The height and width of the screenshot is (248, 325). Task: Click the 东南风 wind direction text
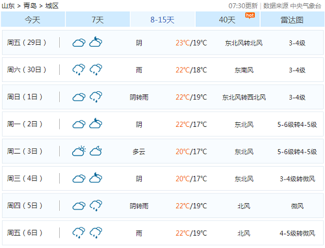244,70
